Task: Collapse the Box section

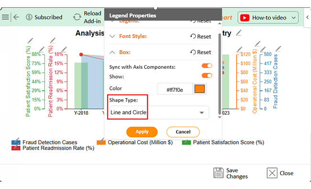Action: [112, 52]
